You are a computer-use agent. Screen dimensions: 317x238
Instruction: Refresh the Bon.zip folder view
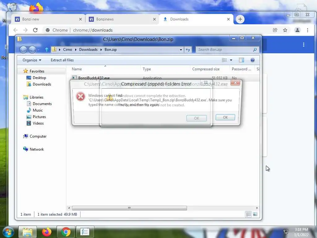(188, 50)
